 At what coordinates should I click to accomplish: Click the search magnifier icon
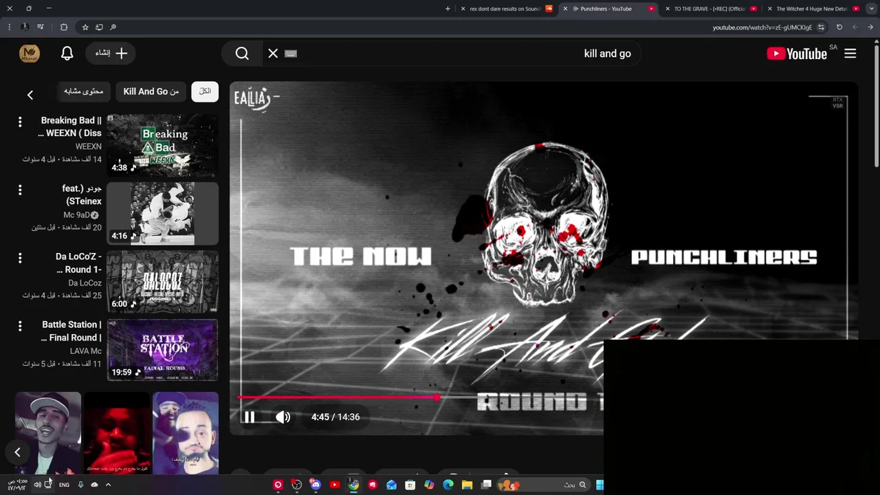[242, 54]
